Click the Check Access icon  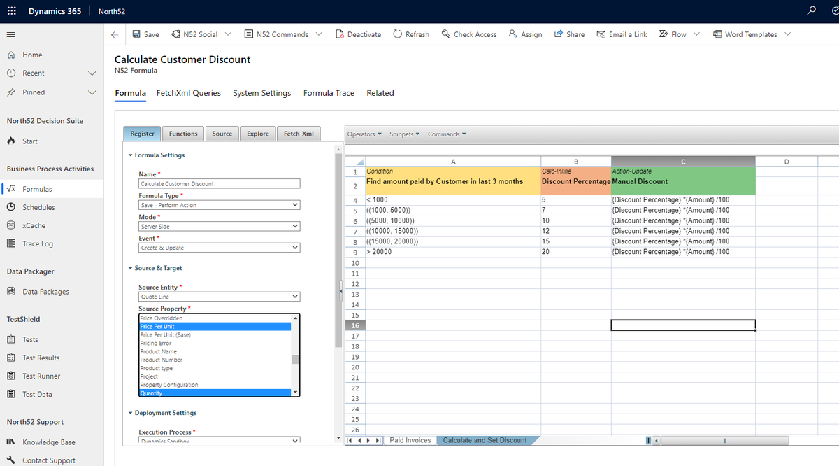[x=446, y=34]
